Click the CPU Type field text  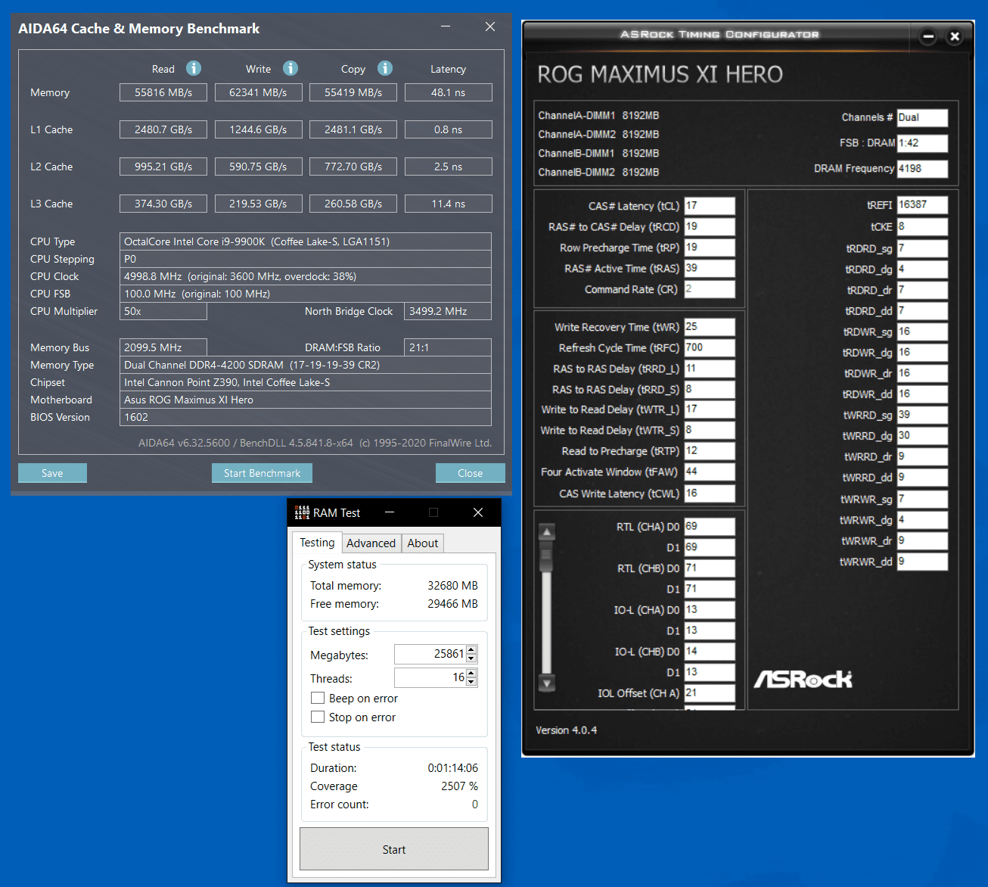[x=306, y=241]
